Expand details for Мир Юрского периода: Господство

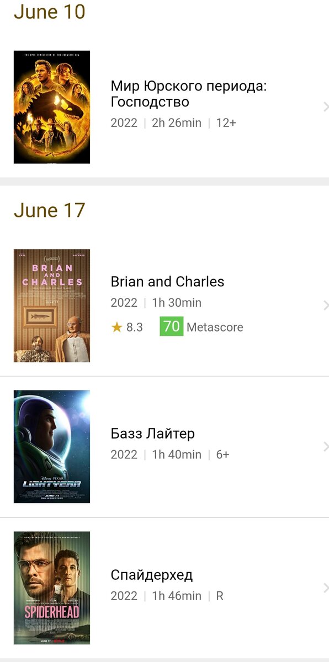[x=325, y=107]
